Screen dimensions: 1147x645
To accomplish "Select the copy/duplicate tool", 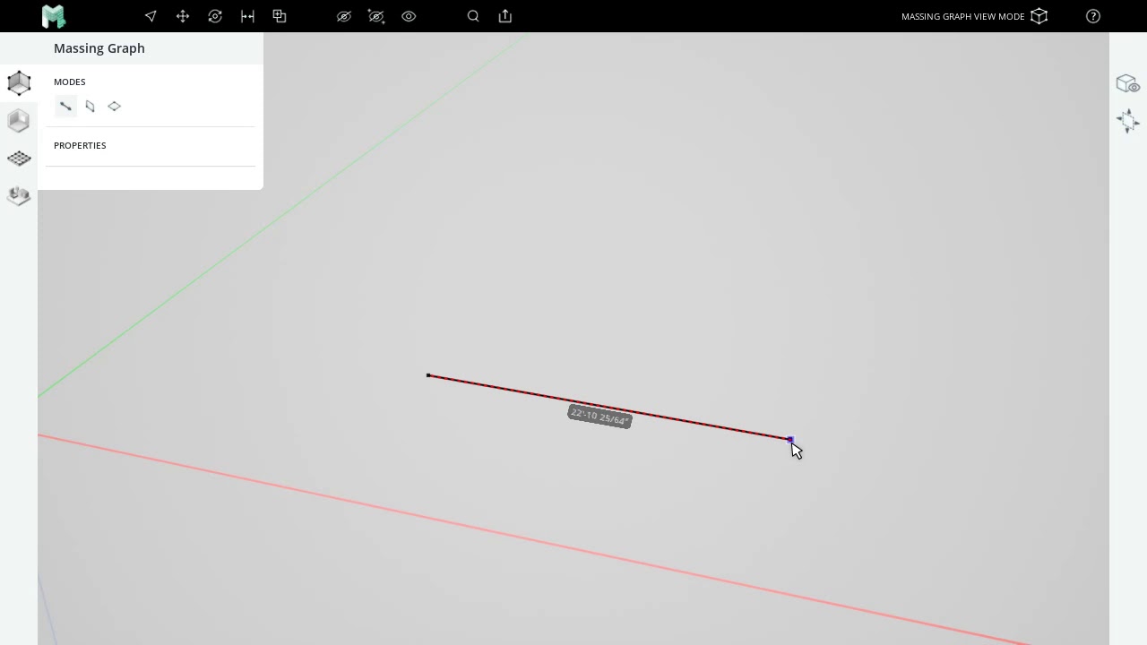I will pyautogui.click(x=280, y=16).
